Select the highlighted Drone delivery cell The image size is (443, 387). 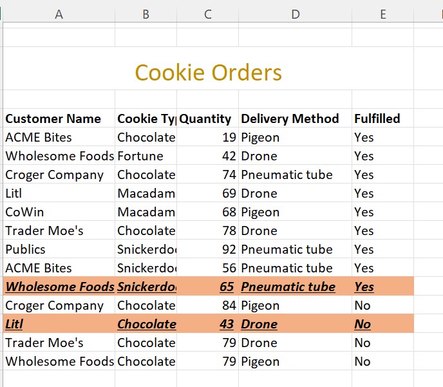coord(259,324)
